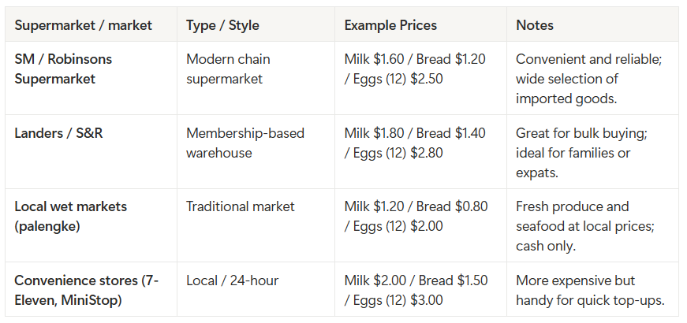This screenshot has width=687, height=323.
Task: Select the "Local / 24-hour" cell
Action: pyautogui.click(x=232, y=280)
